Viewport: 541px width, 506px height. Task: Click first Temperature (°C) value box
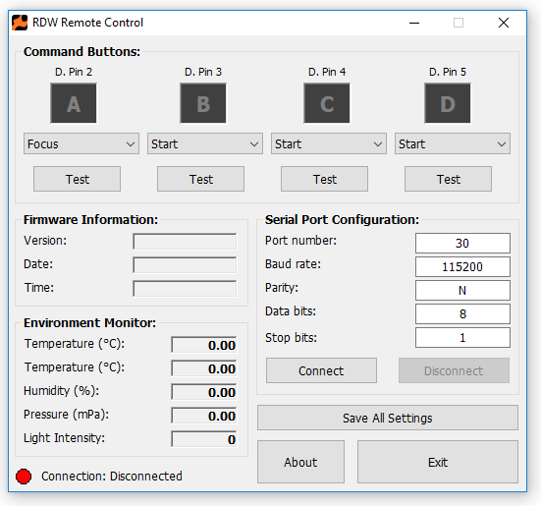pos(204,345)
